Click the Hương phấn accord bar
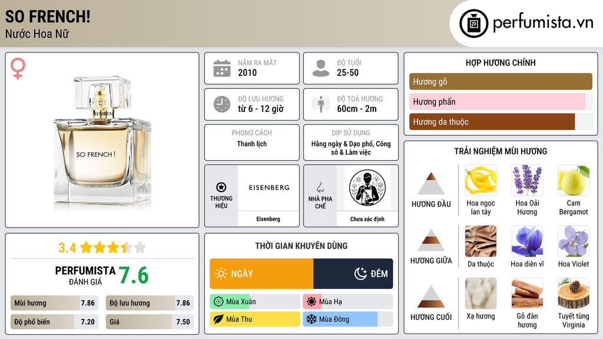Screen dimensions: 603x339 click(501, 101)
